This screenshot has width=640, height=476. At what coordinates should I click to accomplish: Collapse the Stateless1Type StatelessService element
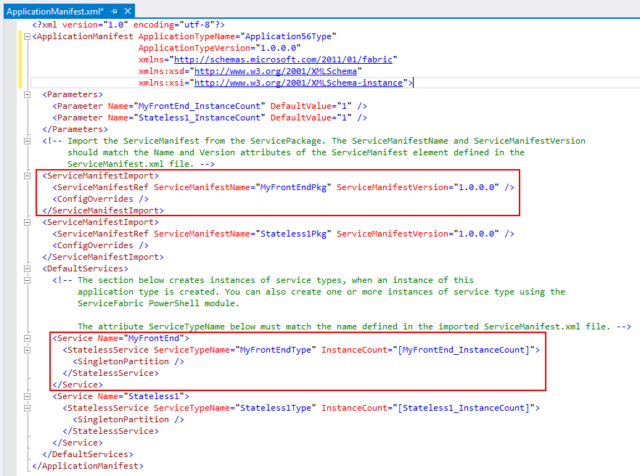pyautogui.click(x=26, y=408)
